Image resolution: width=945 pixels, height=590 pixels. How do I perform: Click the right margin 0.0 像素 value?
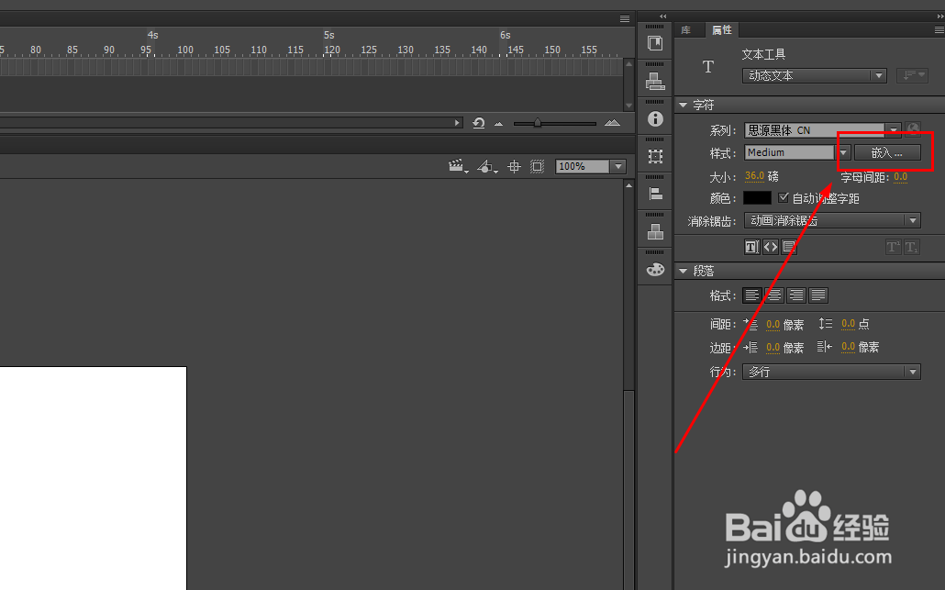coord(848,347)
